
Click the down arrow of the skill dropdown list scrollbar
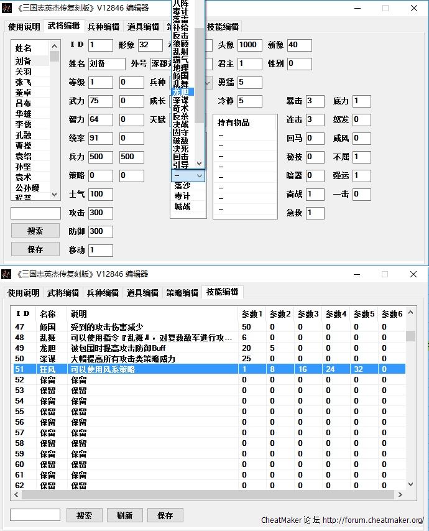[199, 163]
